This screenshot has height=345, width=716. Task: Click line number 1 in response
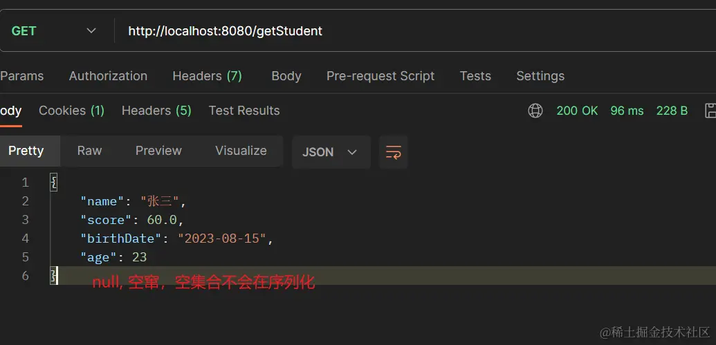(x=25, y=183)
